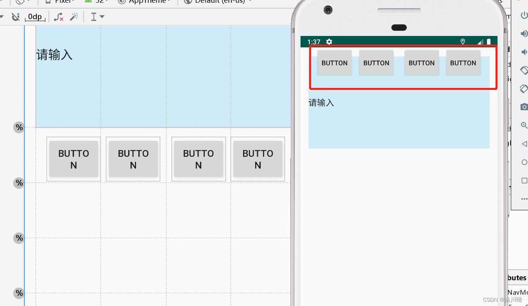Expand the pack and align dropdown arrow

(x=101, y=16)
